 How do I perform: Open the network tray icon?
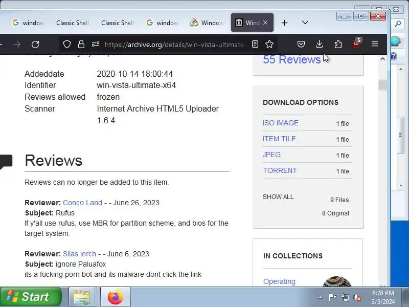click(345, 297)
